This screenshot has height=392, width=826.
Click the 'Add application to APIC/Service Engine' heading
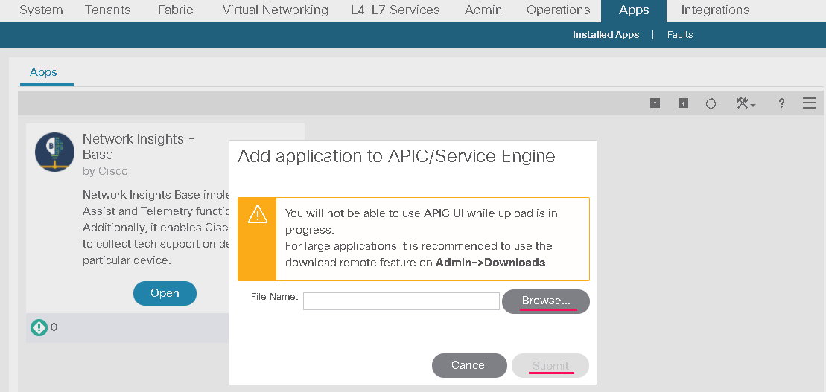[x=396, y=156]
